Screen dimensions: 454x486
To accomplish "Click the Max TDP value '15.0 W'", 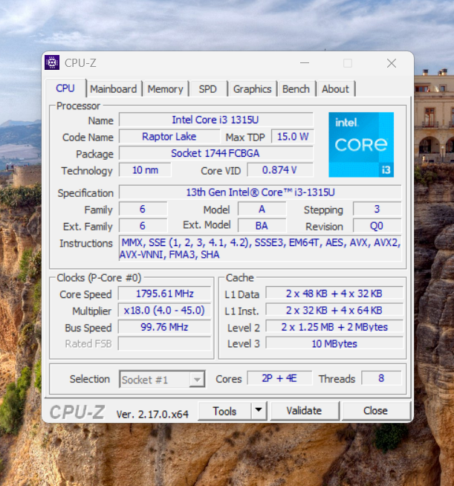I will pos(293,137).
